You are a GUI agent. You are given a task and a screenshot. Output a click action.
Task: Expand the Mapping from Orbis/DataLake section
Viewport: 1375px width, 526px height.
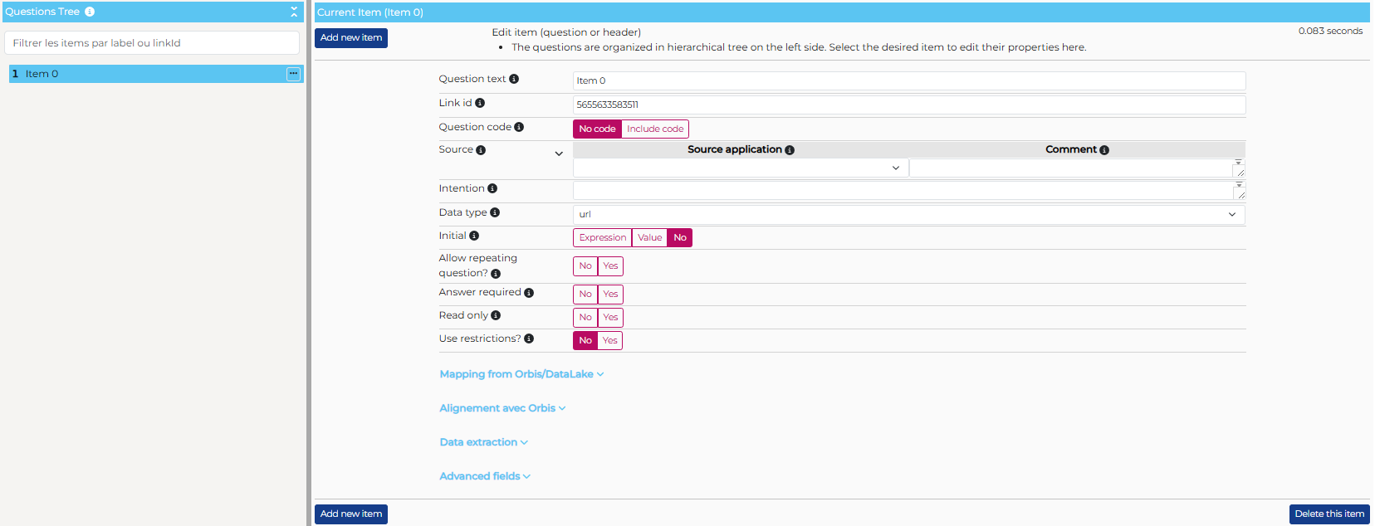pyautogui.click(x=521, y=374)
